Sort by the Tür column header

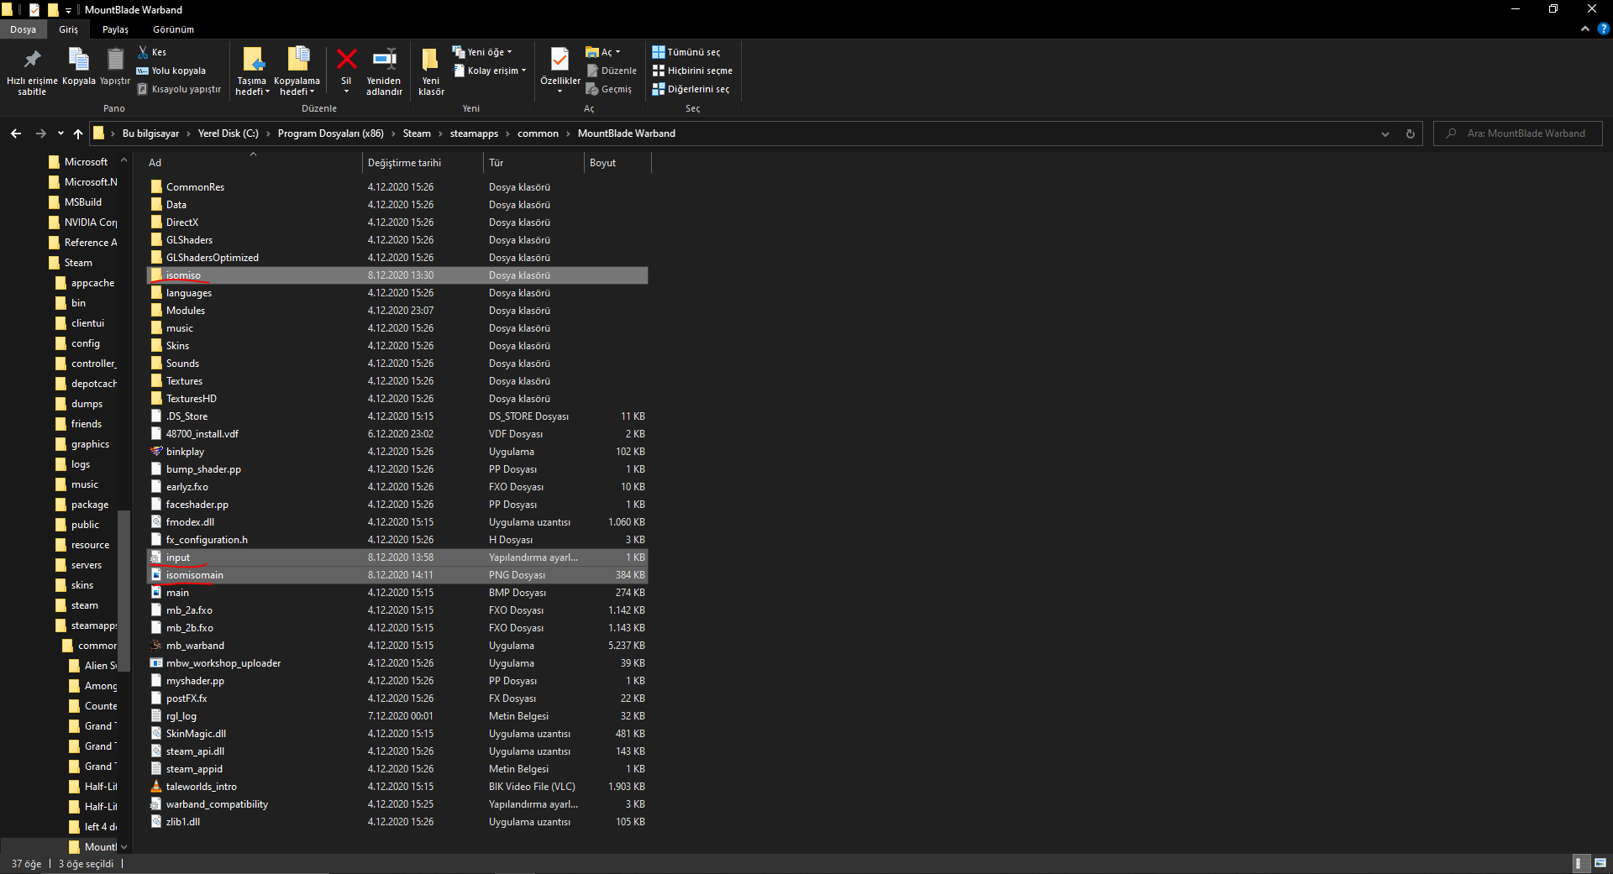tap(533, 163)
